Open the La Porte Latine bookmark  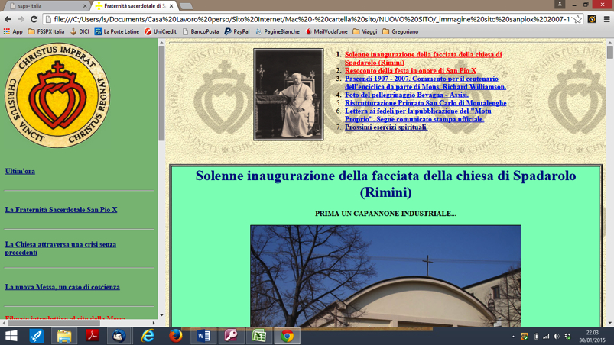click(x=117, y=31)
